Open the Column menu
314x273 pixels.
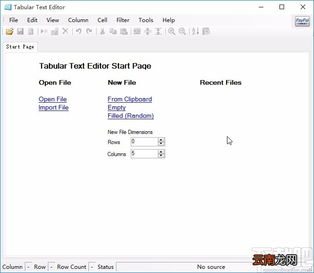(x=78, y=20)
